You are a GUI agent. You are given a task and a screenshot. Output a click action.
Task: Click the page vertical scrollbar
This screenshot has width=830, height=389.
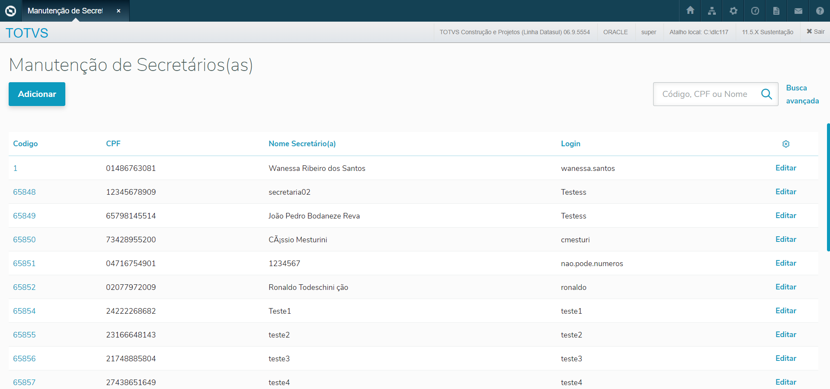tap(828, 187)
